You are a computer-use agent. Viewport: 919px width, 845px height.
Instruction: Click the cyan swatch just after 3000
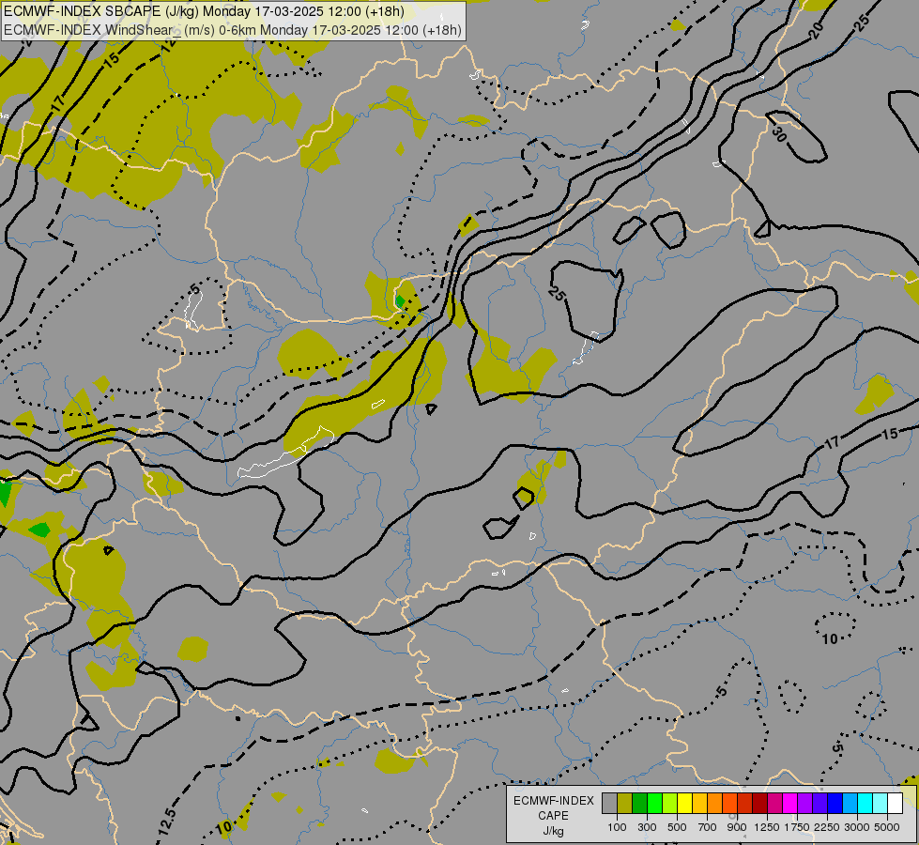[x=865, y=804]
